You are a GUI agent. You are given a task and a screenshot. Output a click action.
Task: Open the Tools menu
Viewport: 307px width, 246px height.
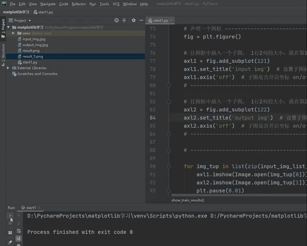pyautogui.click(x=104, y=4)
